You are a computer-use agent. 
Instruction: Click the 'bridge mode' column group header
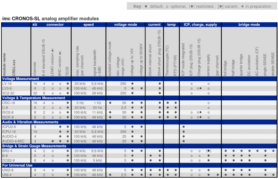[x=249, y=25]
